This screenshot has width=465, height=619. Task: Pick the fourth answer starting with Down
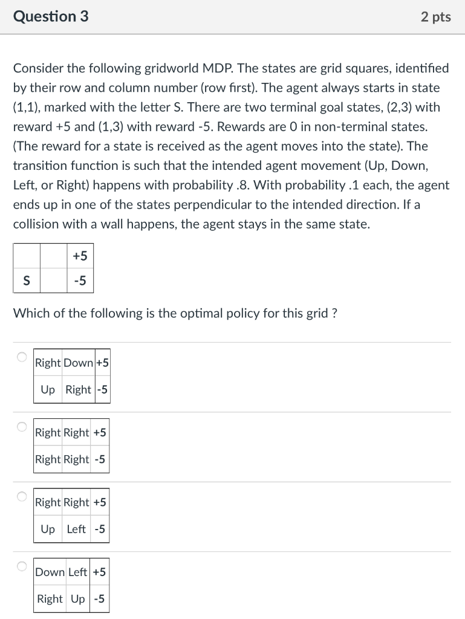tap(21, 566)
